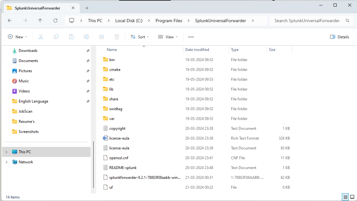Screen dimensions: 357x201
Task: Refresh the current folder view
Action: tap(55, 21)
